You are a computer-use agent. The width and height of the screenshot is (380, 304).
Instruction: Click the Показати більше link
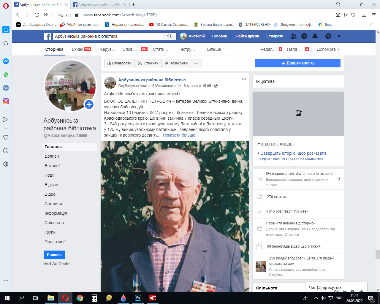pyautogui.click(x=180, y=135)
